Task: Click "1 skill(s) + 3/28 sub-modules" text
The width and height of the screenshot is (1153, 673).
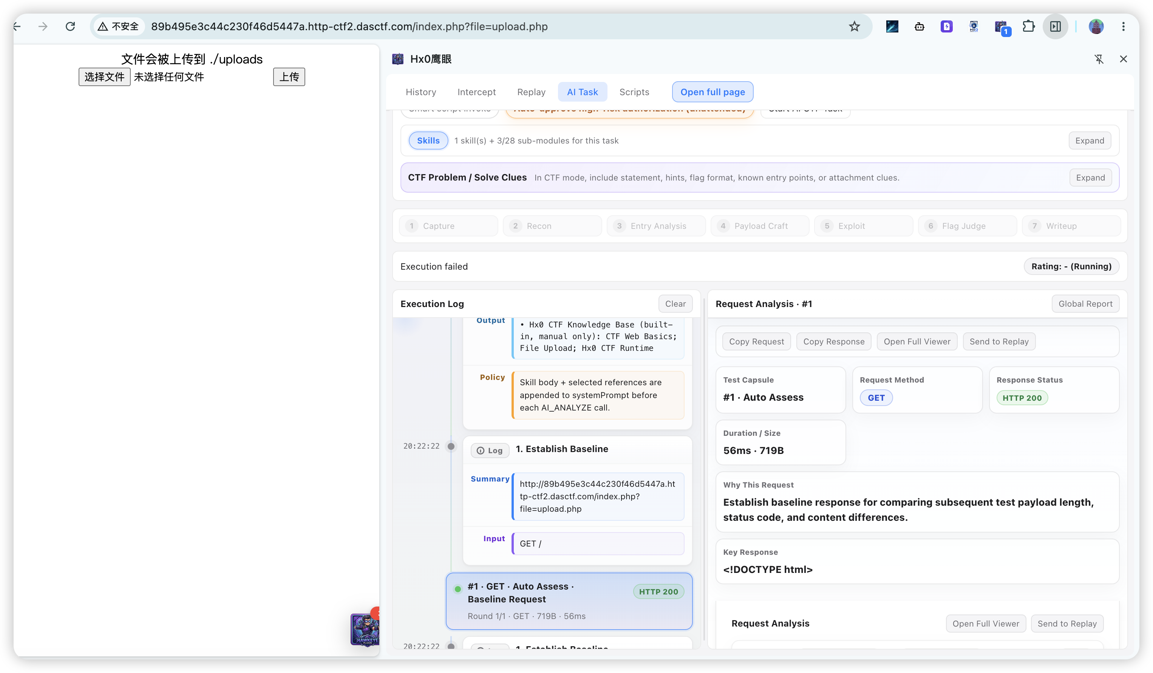Action: (536, 140)
